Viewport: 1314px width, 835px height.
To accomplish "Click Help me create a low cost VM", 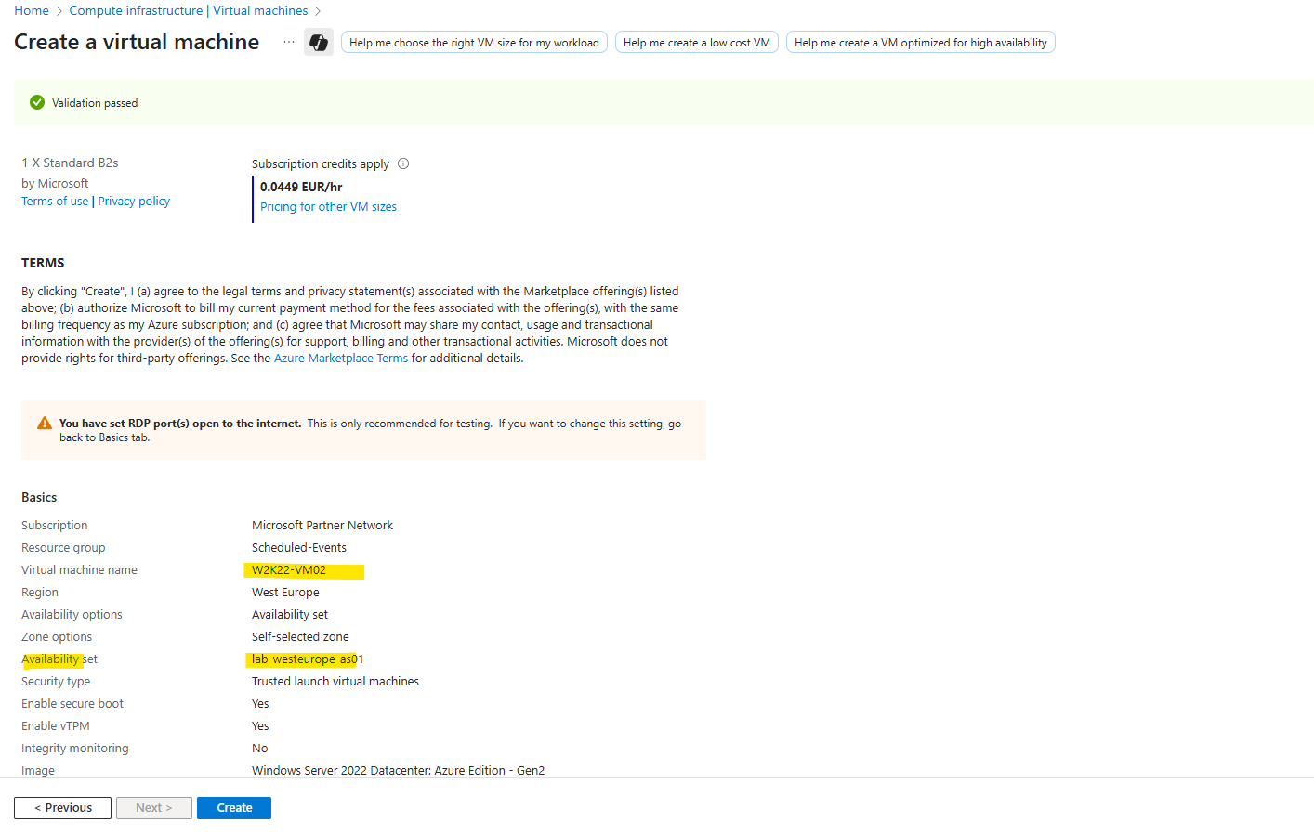I will [x=697, y=43].
